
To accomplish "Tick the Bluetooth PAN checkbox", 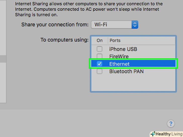I will pos(100,71).
